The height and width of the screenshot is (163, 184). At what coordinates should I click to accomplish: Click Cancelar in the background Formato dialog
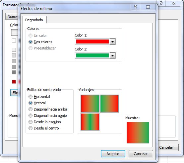[168, 147]
